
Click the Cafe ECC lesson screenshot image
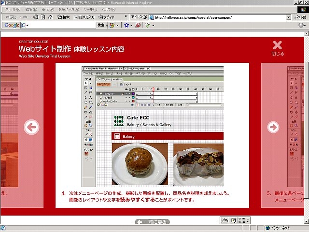click(152, 127)
